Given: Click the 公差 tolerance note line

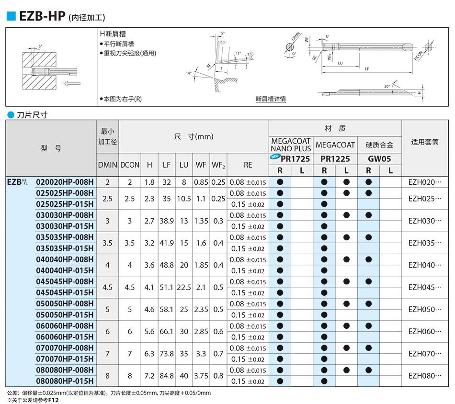Looking at the screenshot, I should tap(109, 393).
